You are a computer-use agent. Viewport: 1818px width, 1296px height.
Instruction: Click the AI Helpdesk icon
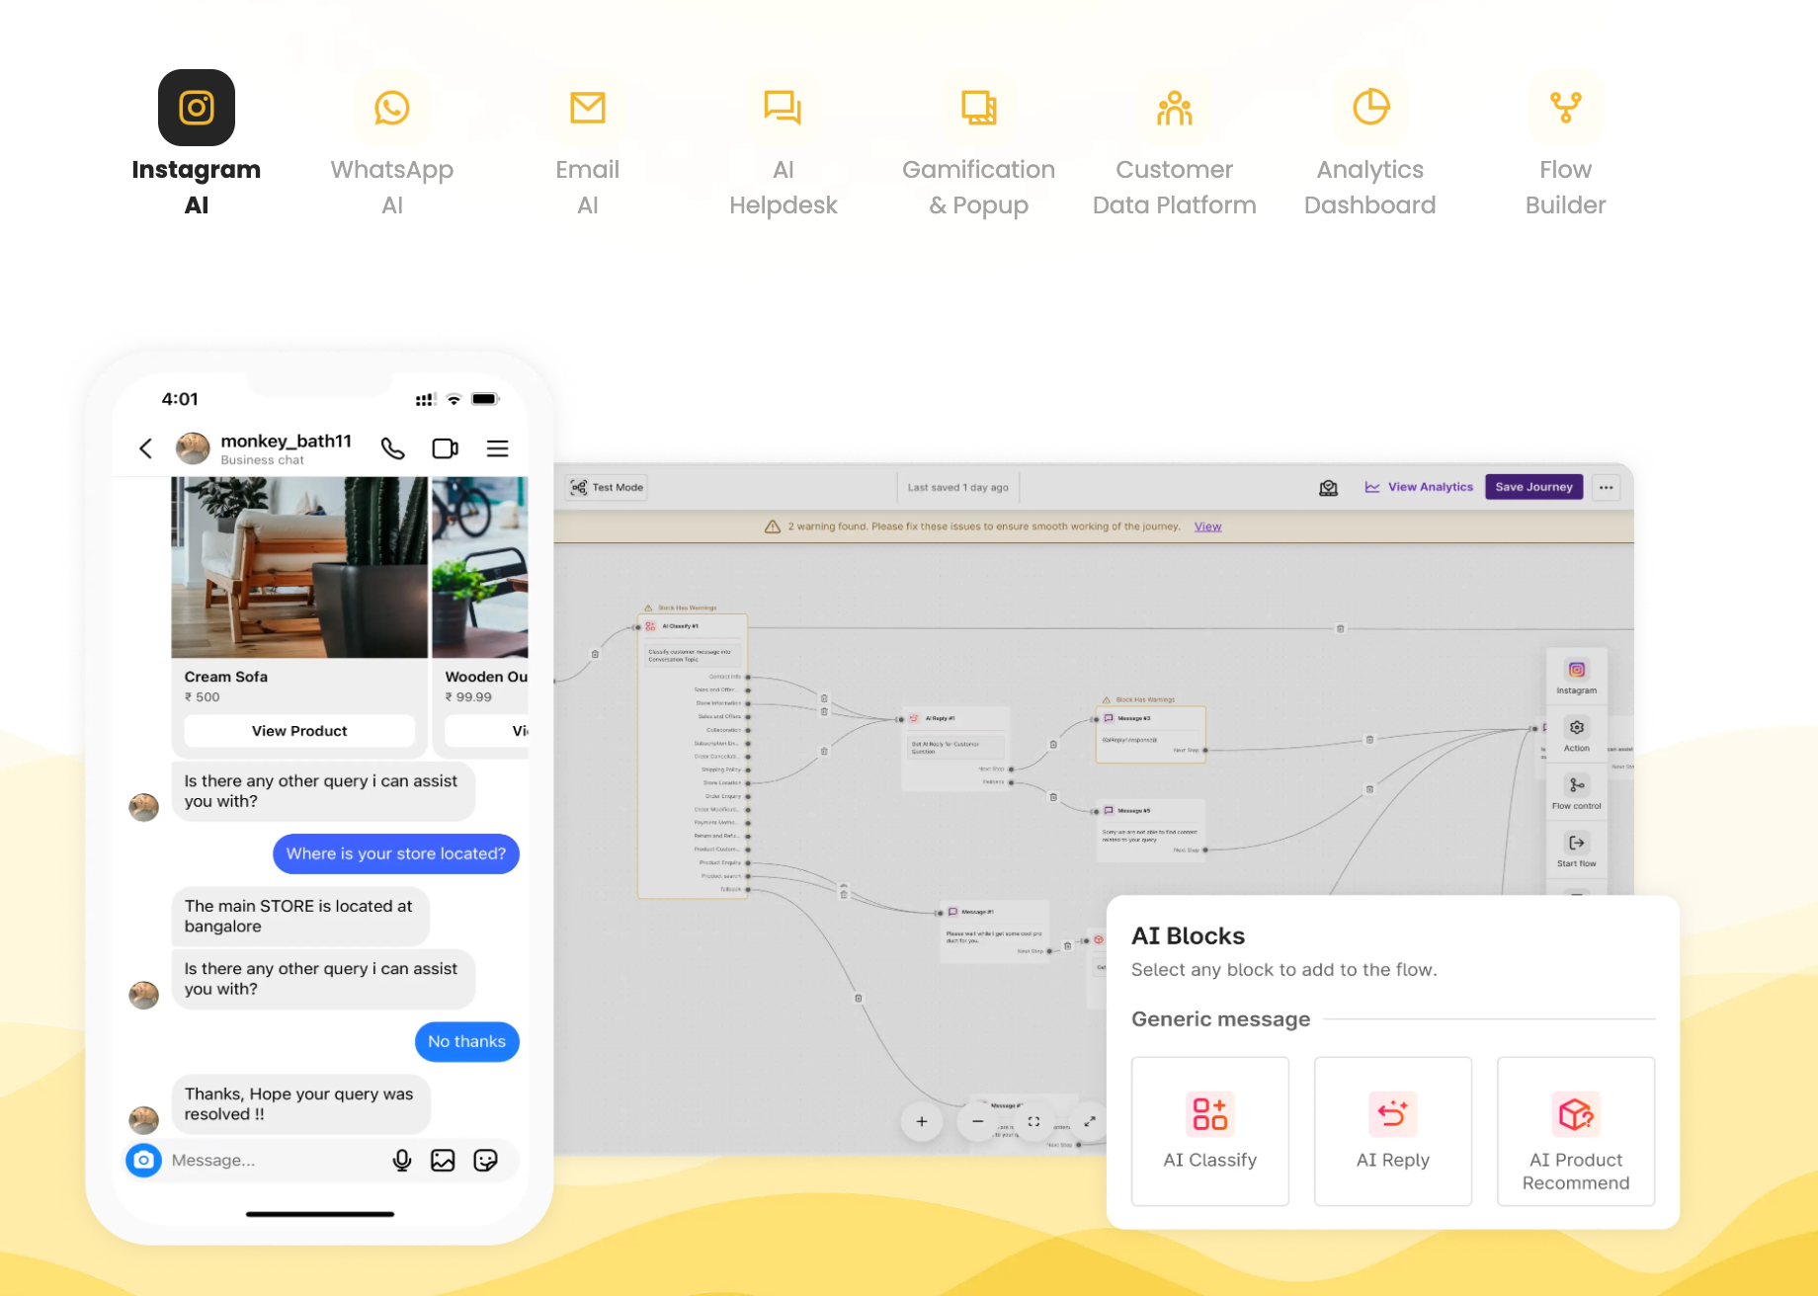click(x=783, y=107)
